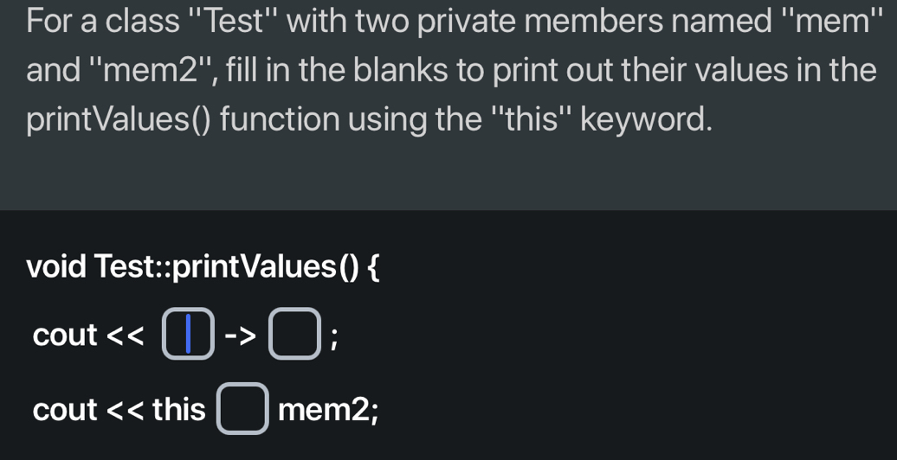897x460 pixels.
Task: Focus the first blank before the arrow
Action: point(188,335)
